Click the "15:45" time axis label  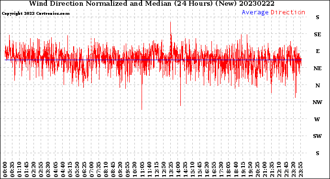(x=200, y=169)
